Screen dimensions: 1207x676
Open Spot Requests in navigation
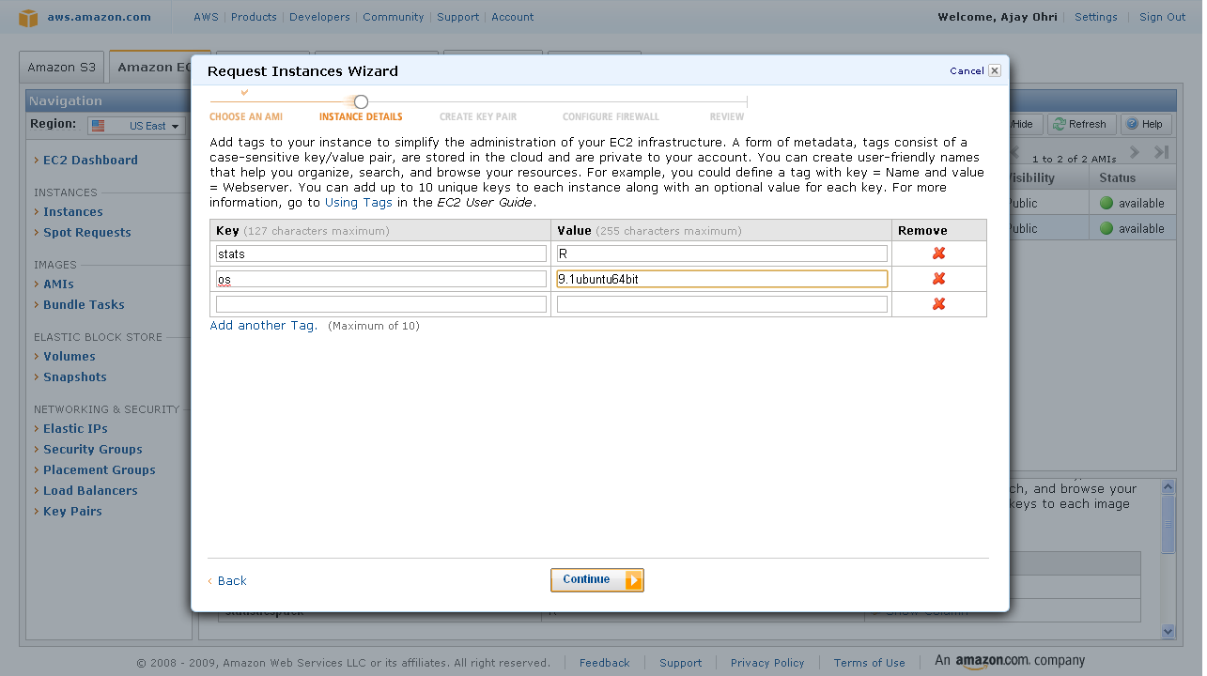pos(86,233)
